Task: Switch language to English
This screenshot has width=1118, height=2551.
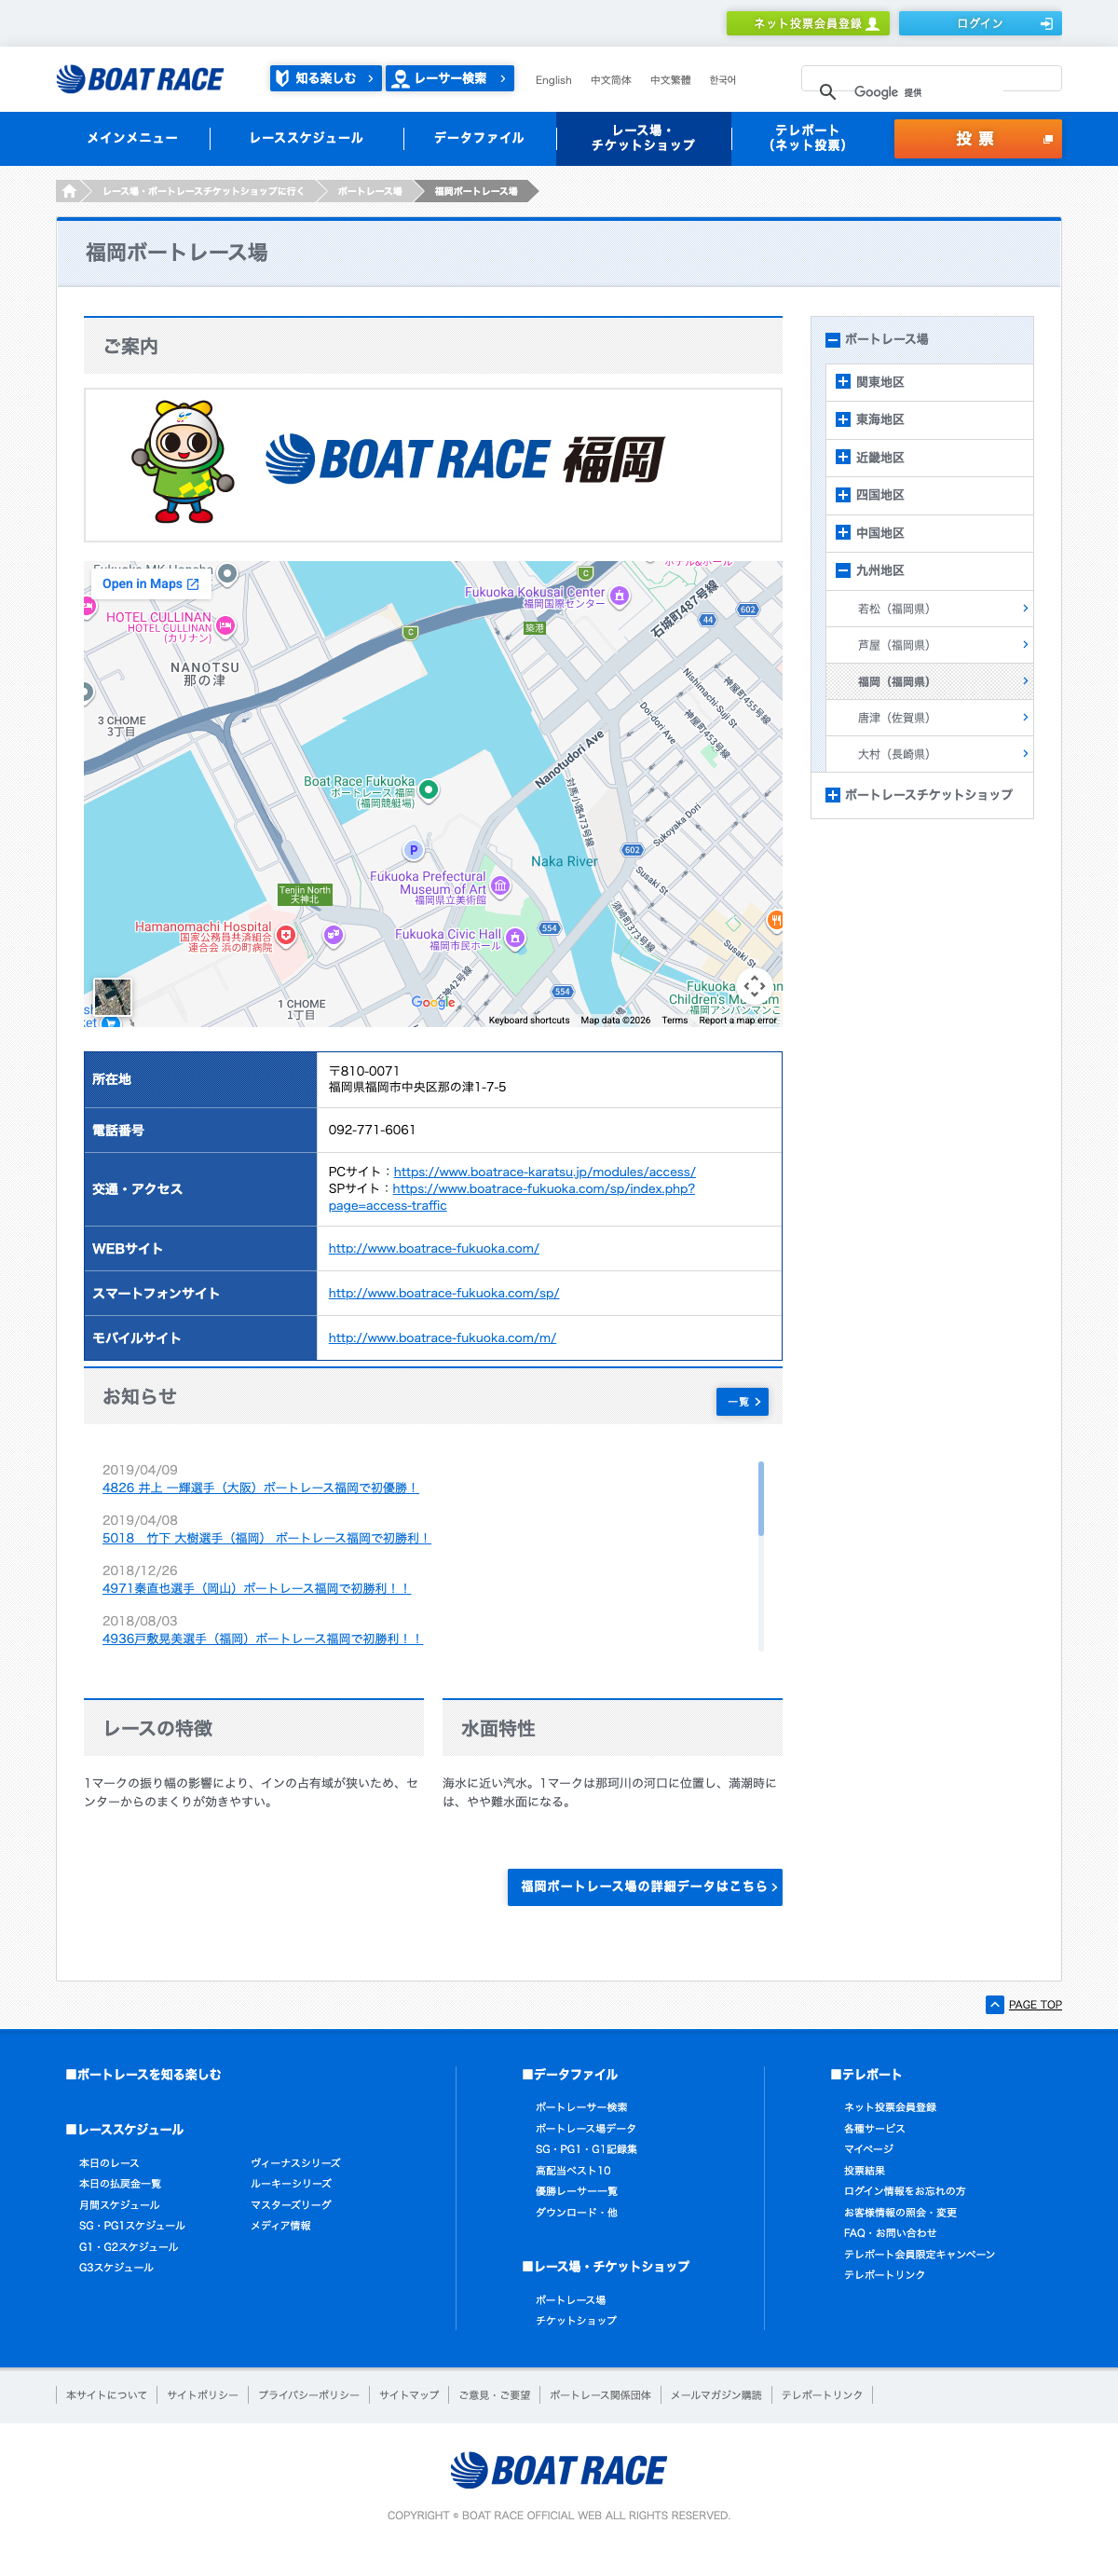Action: click(x=553, y=80)
